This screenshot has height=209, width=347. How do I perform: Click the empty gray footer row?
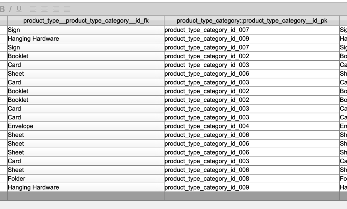(x=173, y=196)
